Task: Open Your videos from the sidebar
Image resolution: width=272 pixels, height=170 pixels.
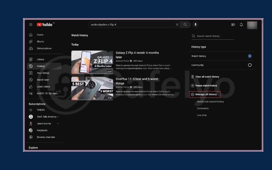Action: tap(43, 73)
